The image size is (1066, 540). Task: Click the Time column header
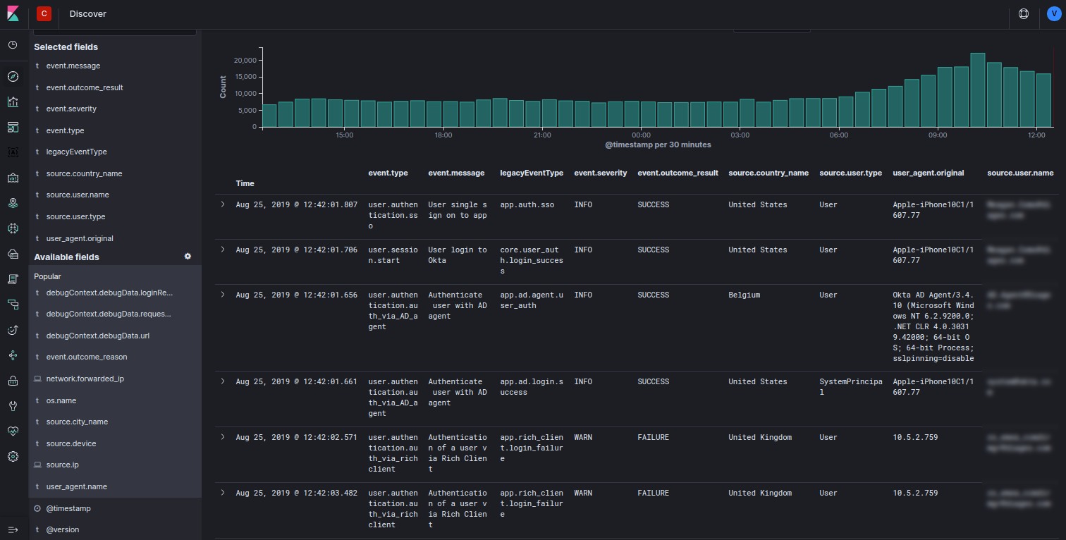[x=245, y=183]
